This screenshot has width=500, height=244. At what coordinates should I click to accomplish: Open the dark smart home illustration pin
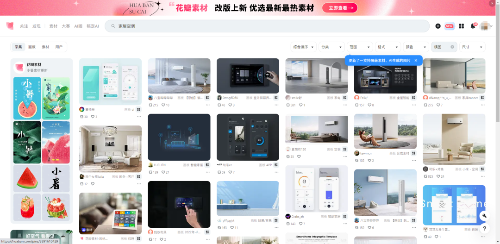(x=179, y=137)
